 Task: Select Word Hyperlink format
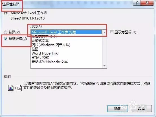click(x=45, y=53)
